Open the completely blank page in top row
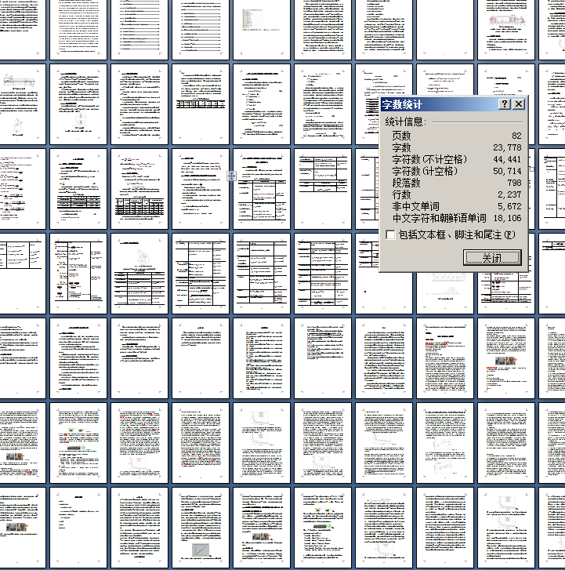Screen dimensions: 565x570 point(445,29)
